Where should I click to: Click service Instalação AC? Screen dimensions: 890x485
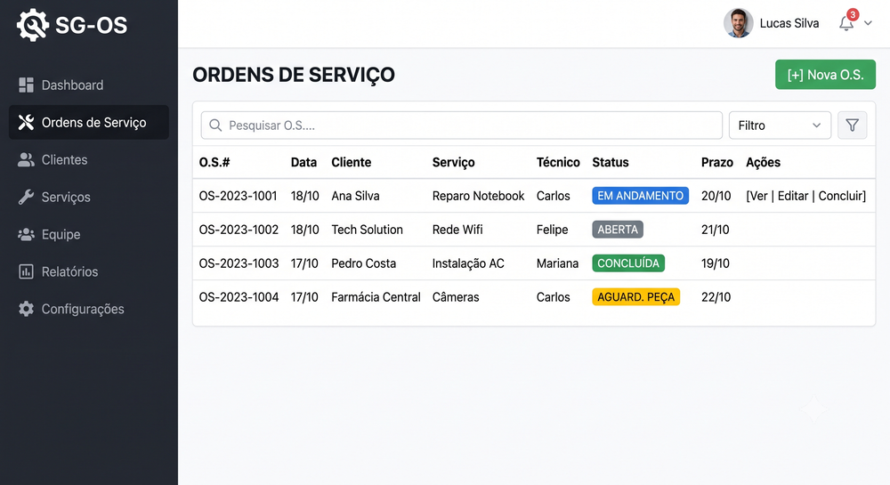pyautogui.click(x=468, y=263)
